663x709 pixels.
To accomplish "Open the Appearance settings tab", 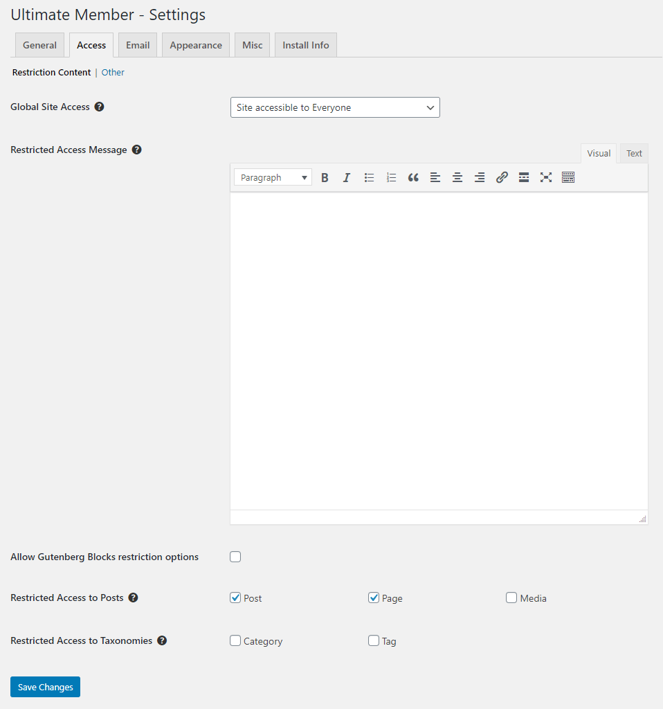I will pyautogui.click(x=196, y=45).
